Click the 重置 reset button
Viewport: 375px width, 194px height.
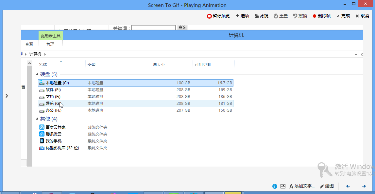(281, 16)
